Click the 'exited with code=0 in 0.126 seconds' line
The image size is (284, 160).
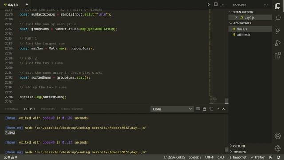coord(53,118)
